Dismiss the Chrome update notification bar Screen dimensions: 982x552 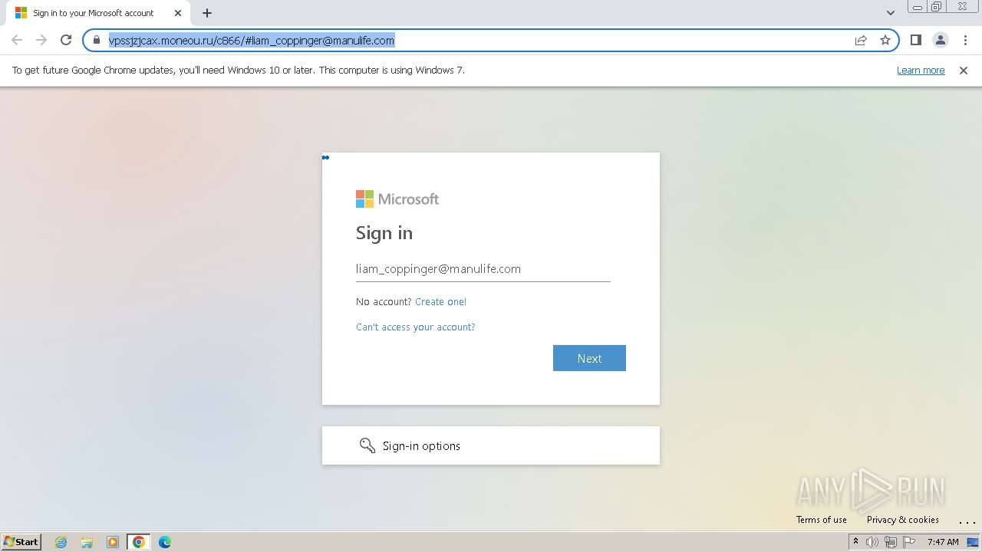coord(964,71)
